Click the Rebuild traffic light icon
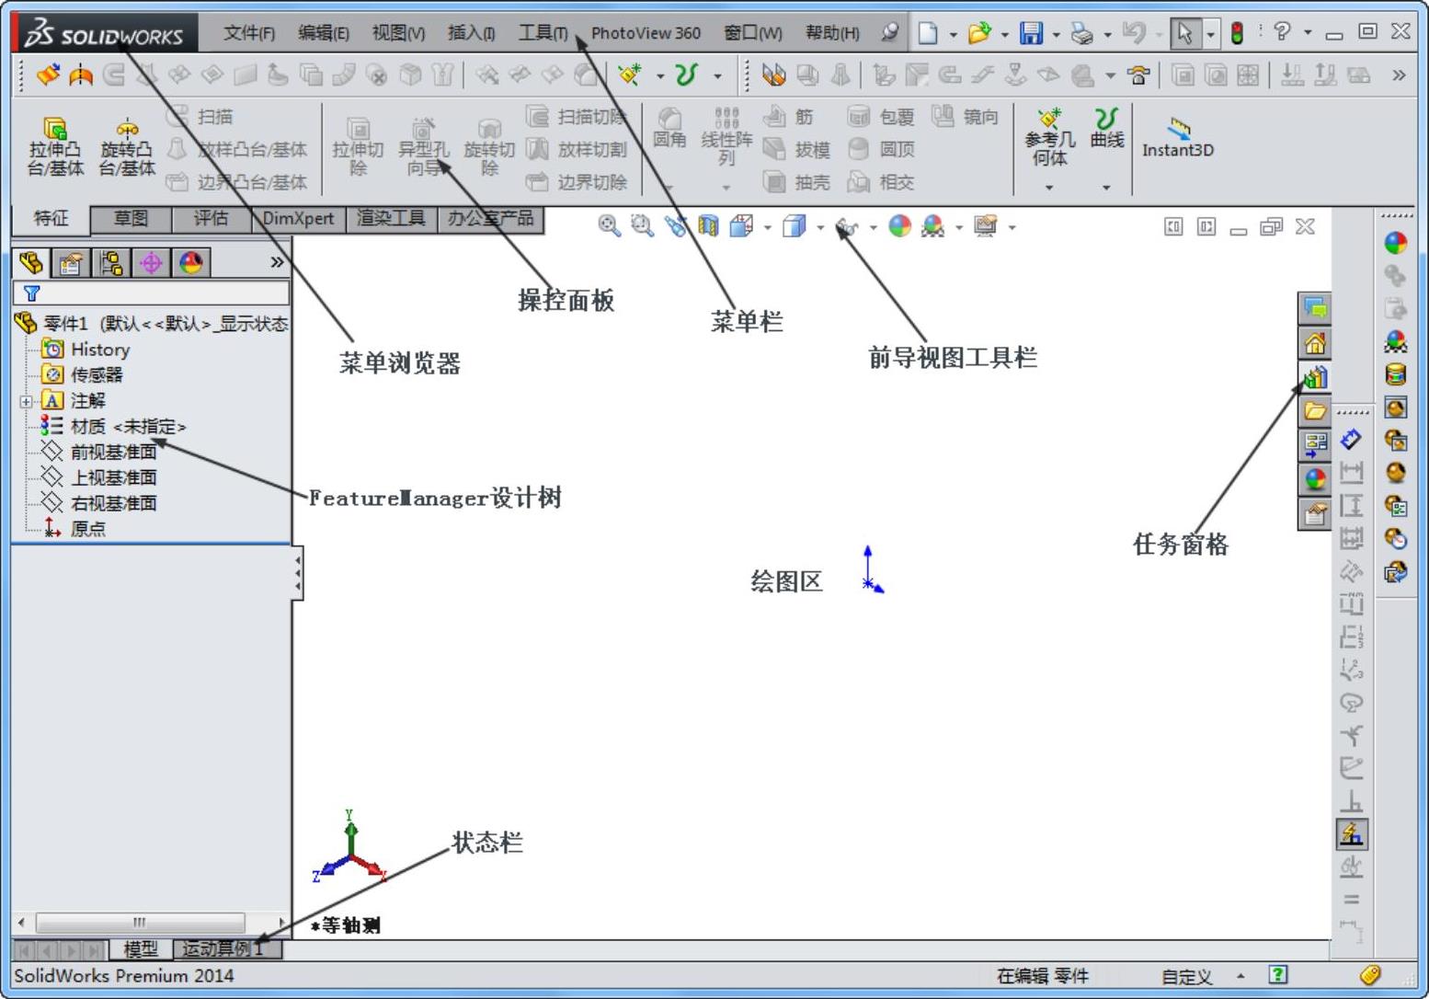This screenshot has width=1429, height=999. tap(1238, 33)
